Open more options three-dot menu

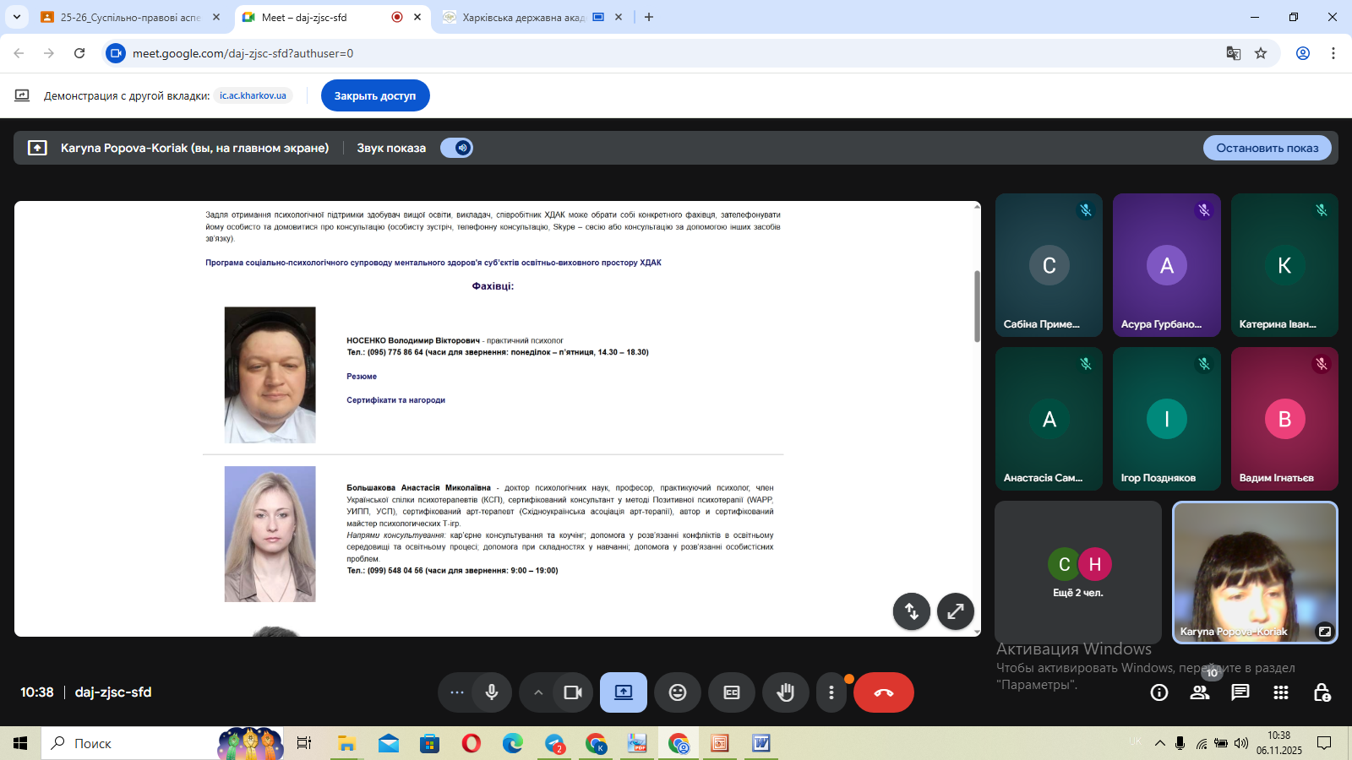coord(831,692)
